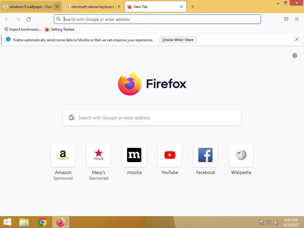Dismiss the Mozilla data notification bar
This screenshot has width=304, height=228.
(297, 39)
